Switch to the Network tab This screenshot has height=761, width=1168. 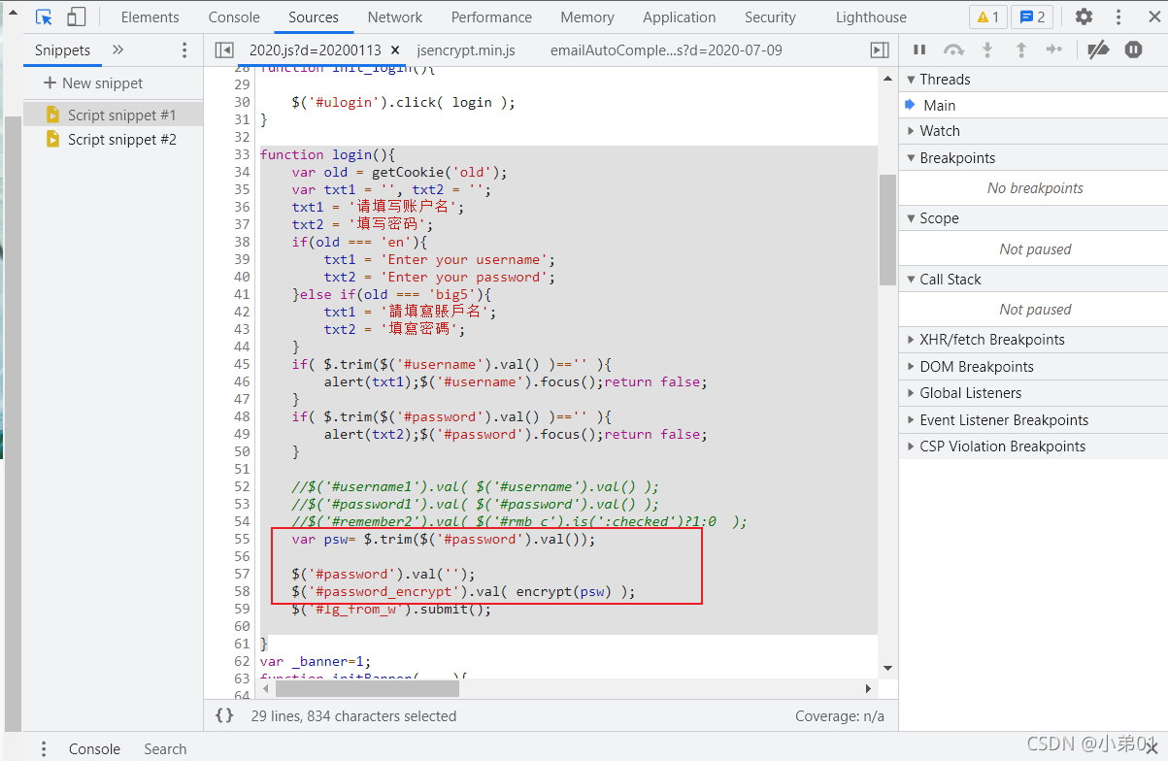click(394, 17)
